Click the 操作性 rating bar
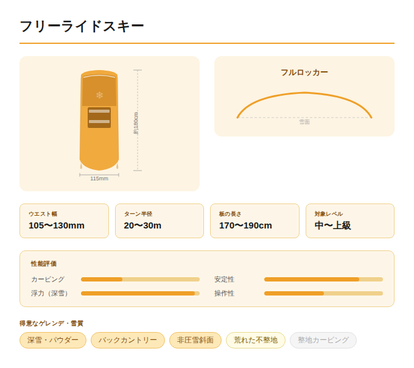The width and height of the screenshot is (414, 368). click(x=323, y=294)
